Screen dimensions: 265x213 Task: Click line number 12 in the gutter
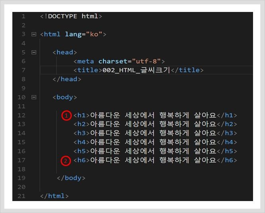22,115
